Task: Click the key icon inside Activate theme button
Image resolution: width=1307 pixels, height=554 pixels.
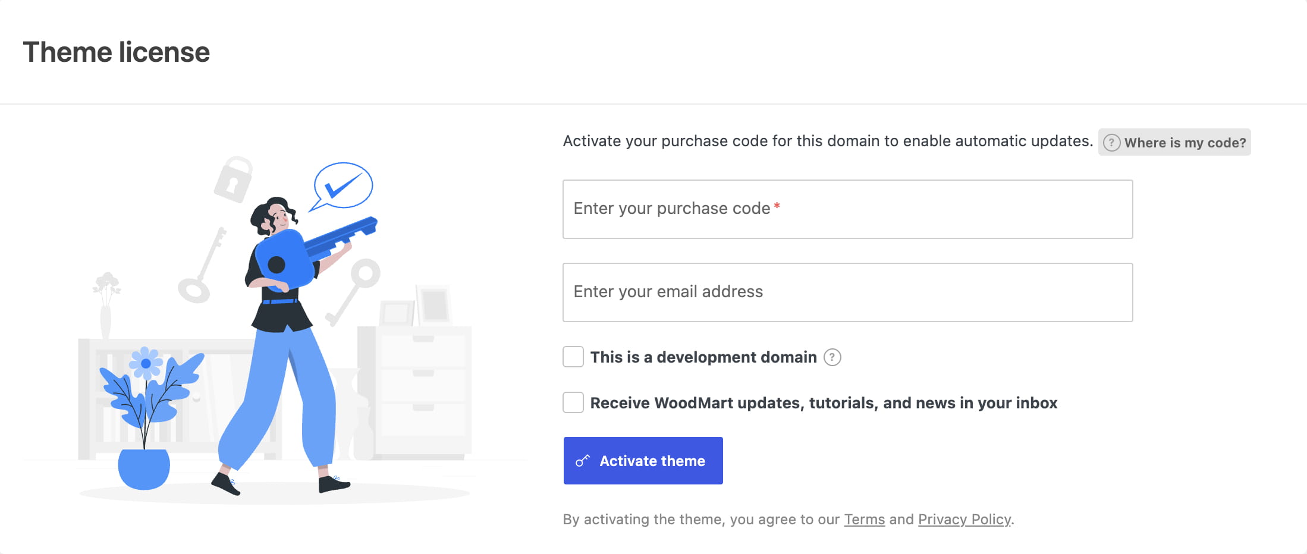Action: coord(583,461)
